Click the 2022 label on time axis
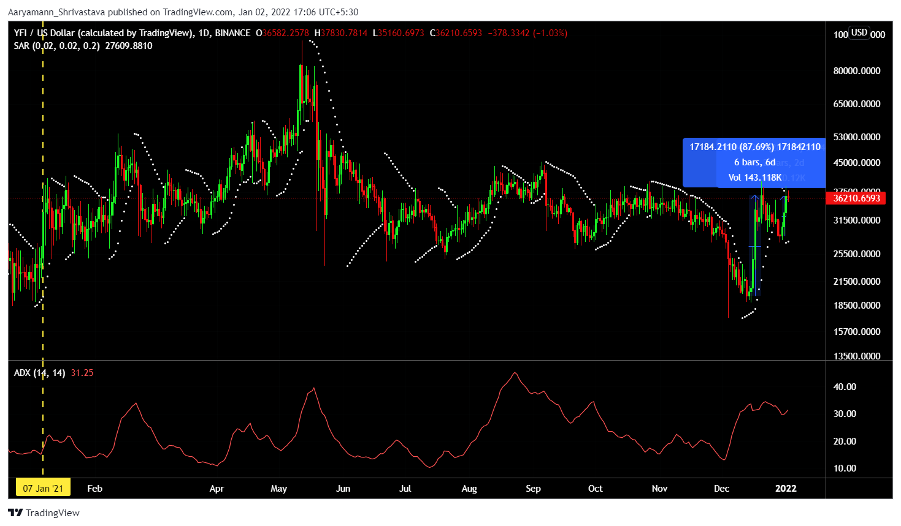901x526 pixels. pyautogui.click(x=786, y=488)
